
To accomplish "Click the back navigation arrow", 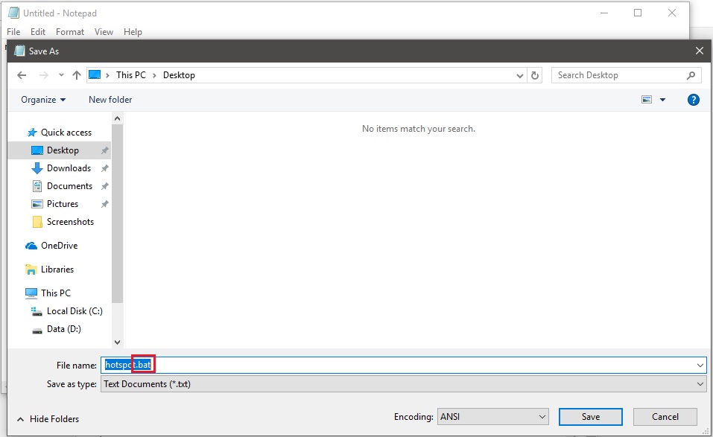I will 22,74.
